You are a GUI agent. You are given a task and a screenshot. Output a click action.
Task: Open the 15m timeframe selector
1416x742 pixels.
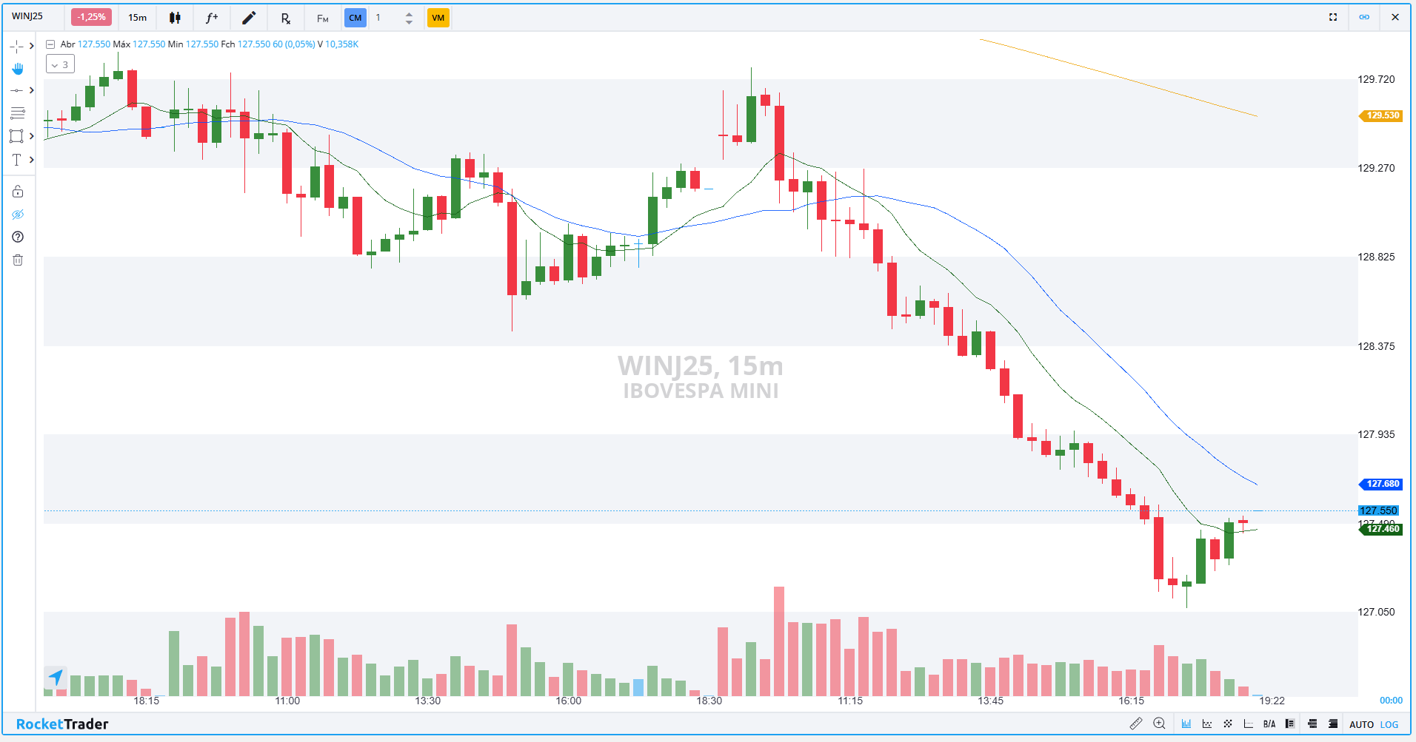(137, 18)
